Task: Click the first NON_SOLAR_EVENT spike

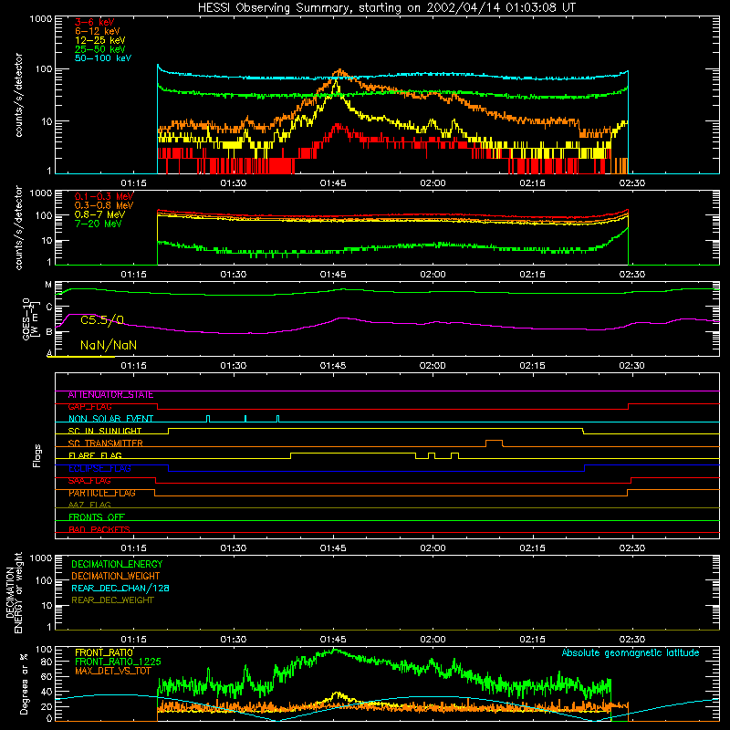Action: click(x=208, y=418)
